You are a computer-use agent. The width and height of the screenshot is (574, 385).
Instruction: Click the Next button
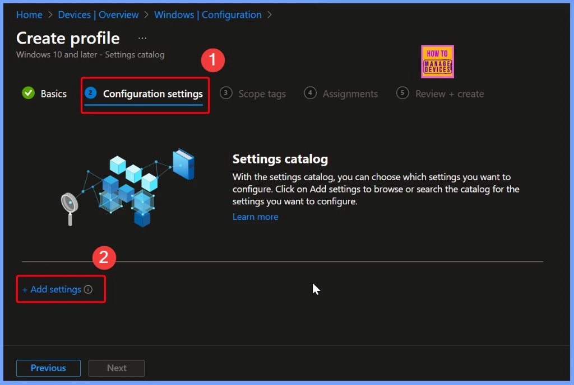(x=117, y=368)
